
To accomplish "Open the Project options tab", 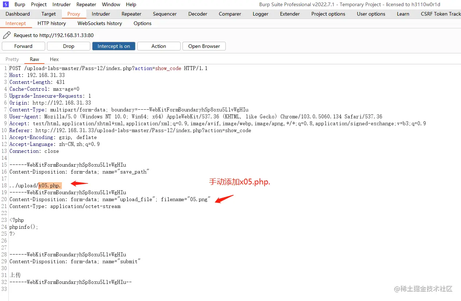I will pyautogui.click(x=328, y=14).
